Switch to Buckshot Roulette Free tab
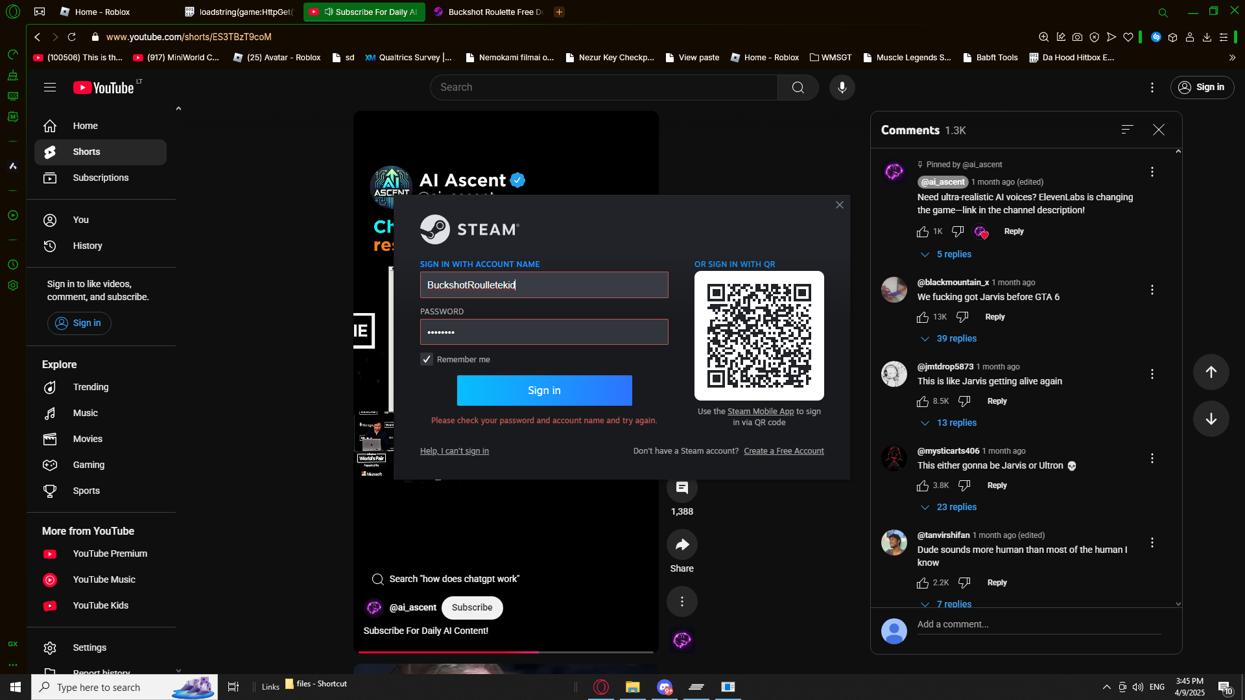This screenshot has width=1245, height=700. tap(490, 12)
